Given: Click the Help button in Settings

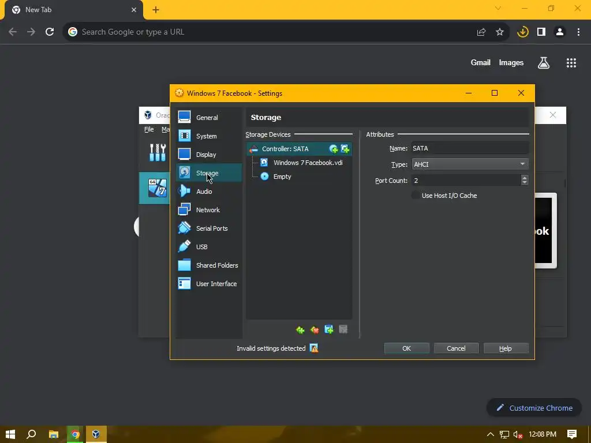Looking at the screenshot, I should click(506, 348).
